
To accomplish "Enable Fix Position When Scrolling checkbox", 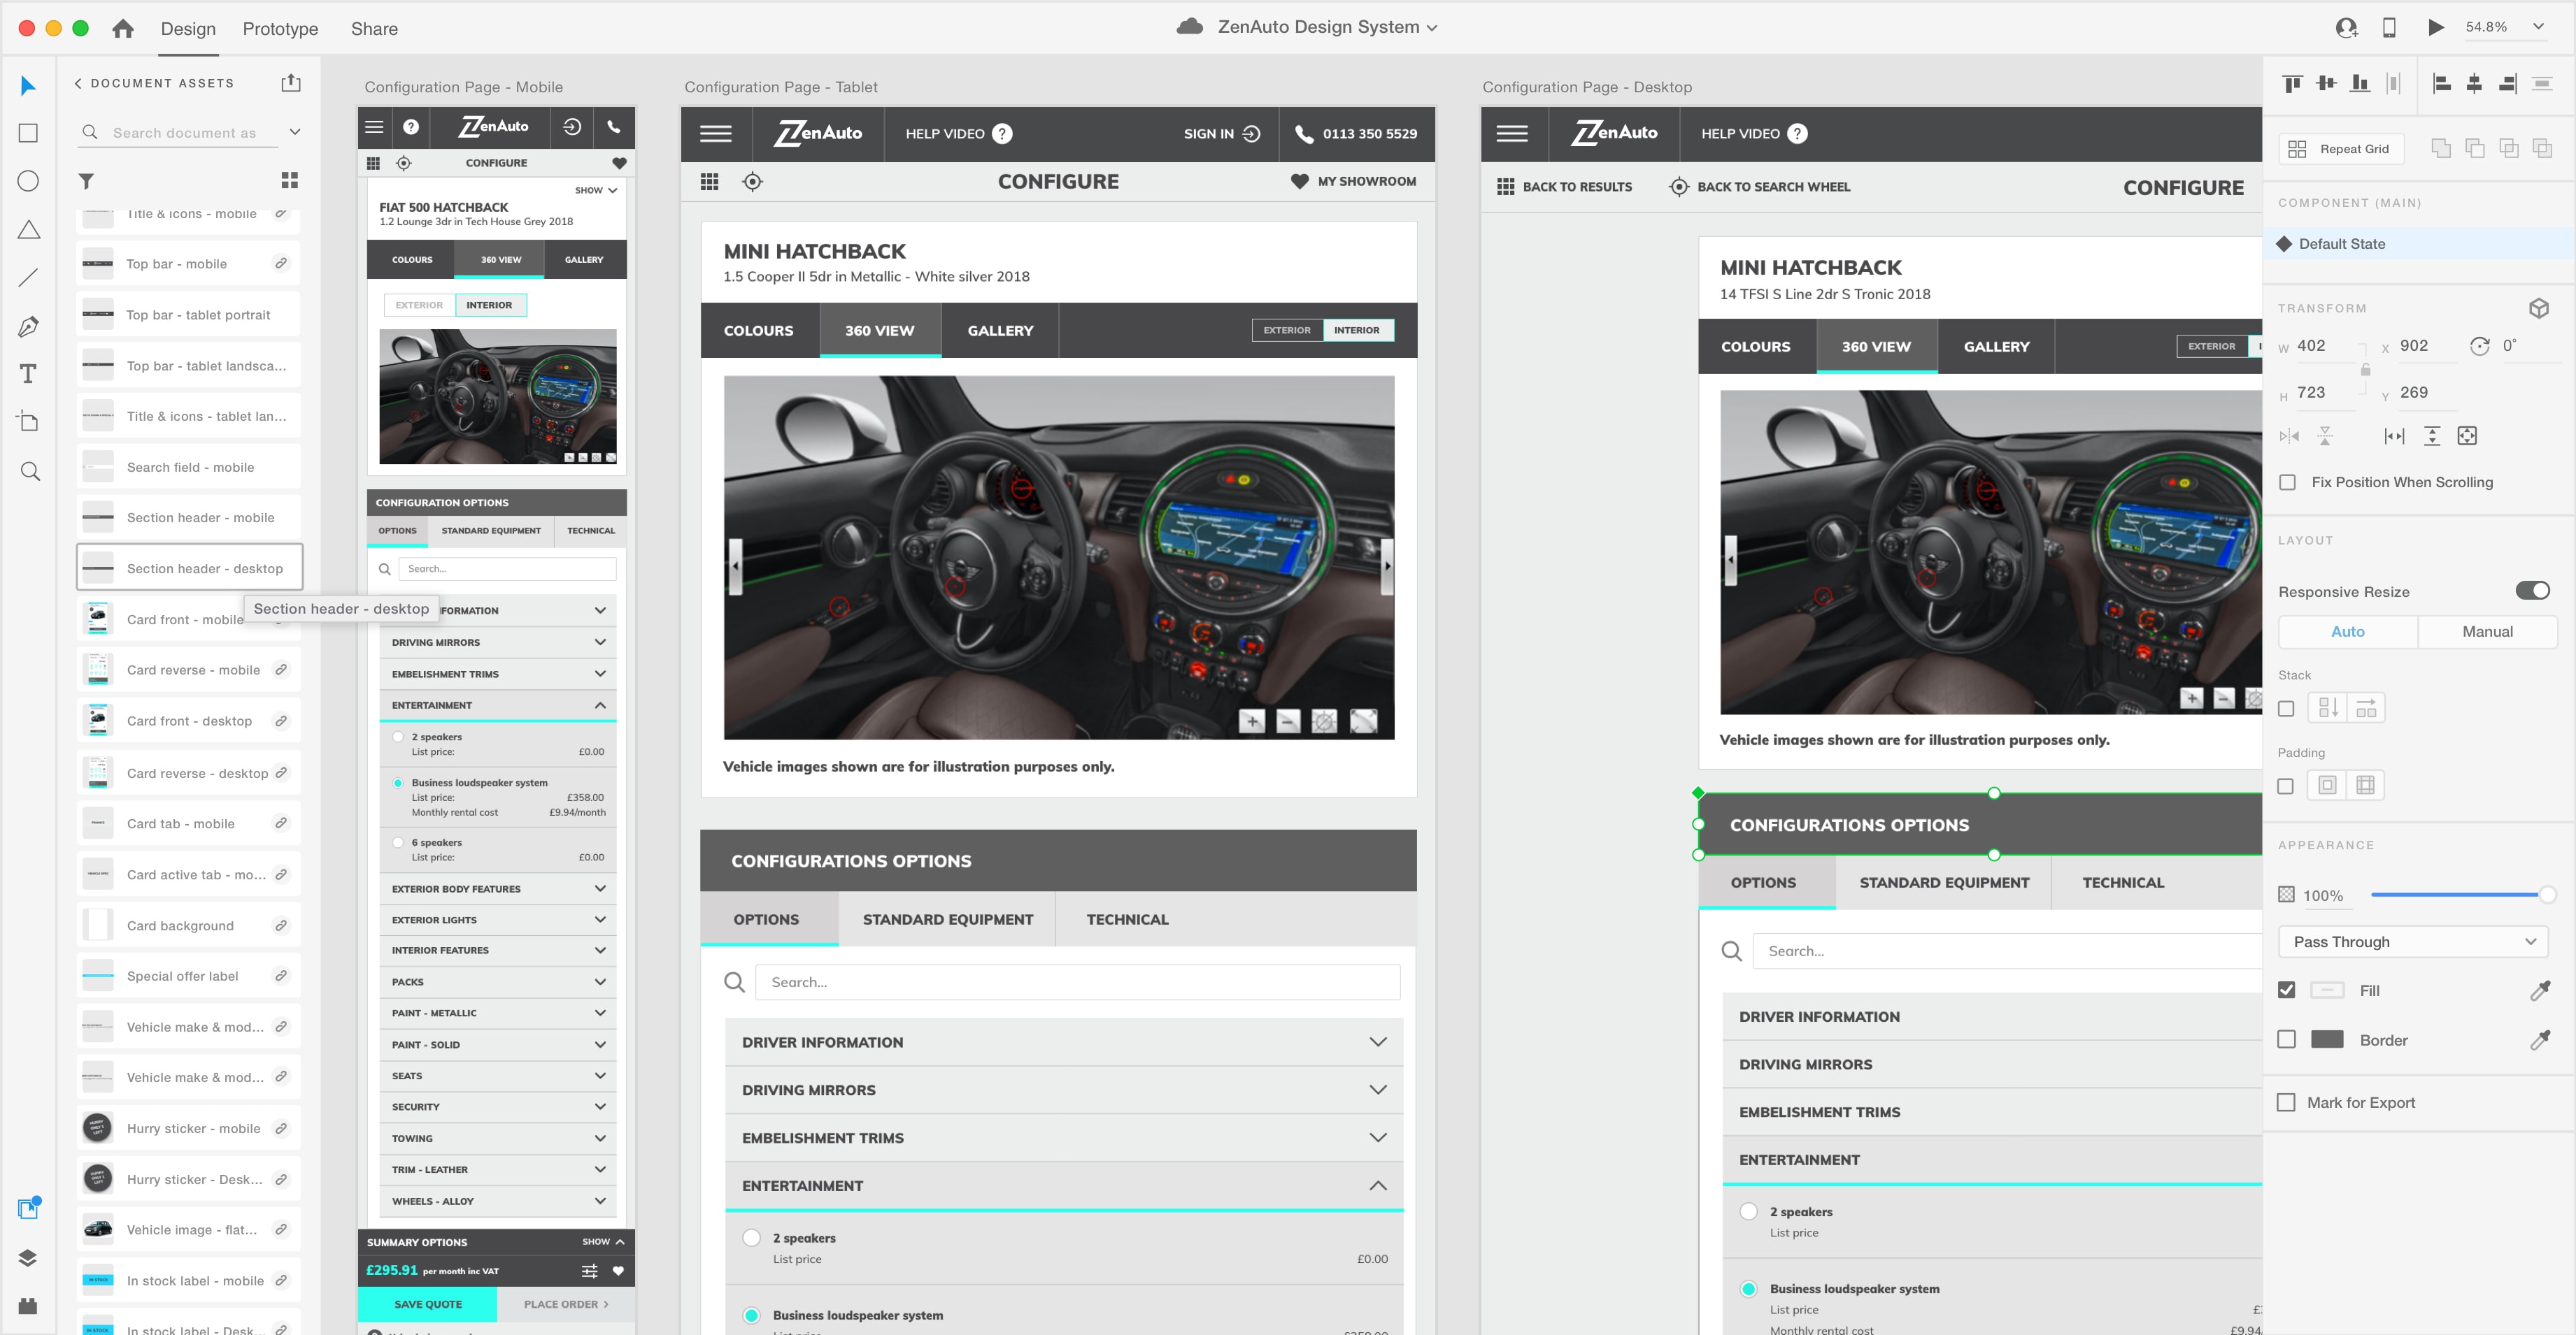I will point(2287,483).
